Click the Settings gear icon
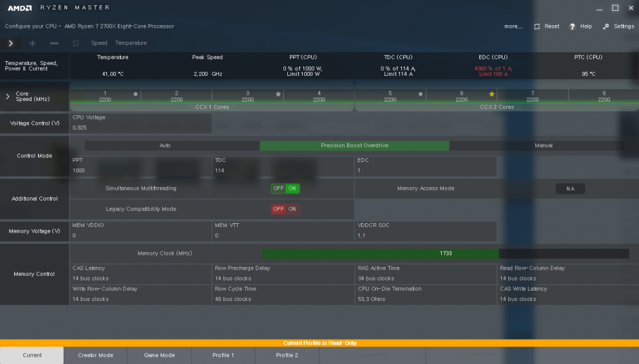 tap(606, 26)
